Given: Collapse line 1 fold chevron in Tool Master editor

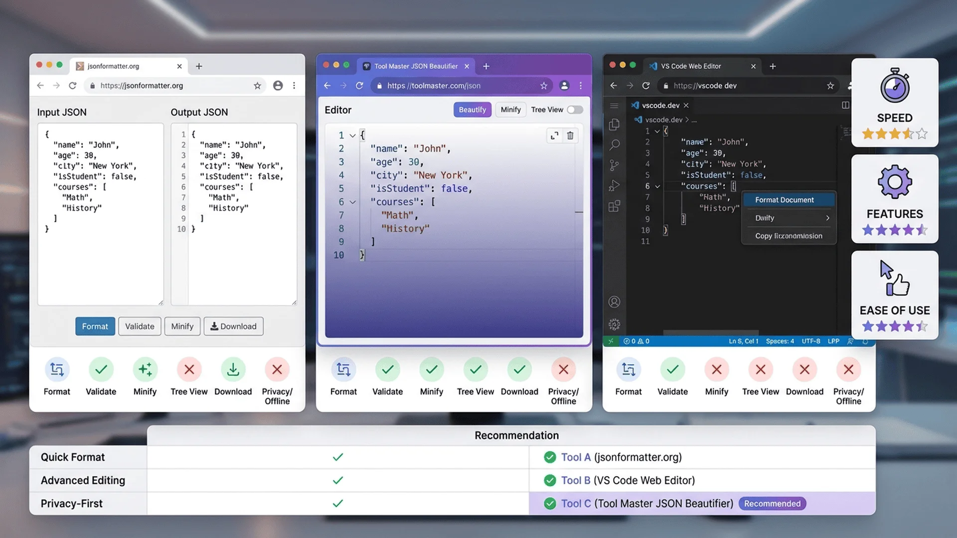Looking at the screenshot, I should 352,135.
